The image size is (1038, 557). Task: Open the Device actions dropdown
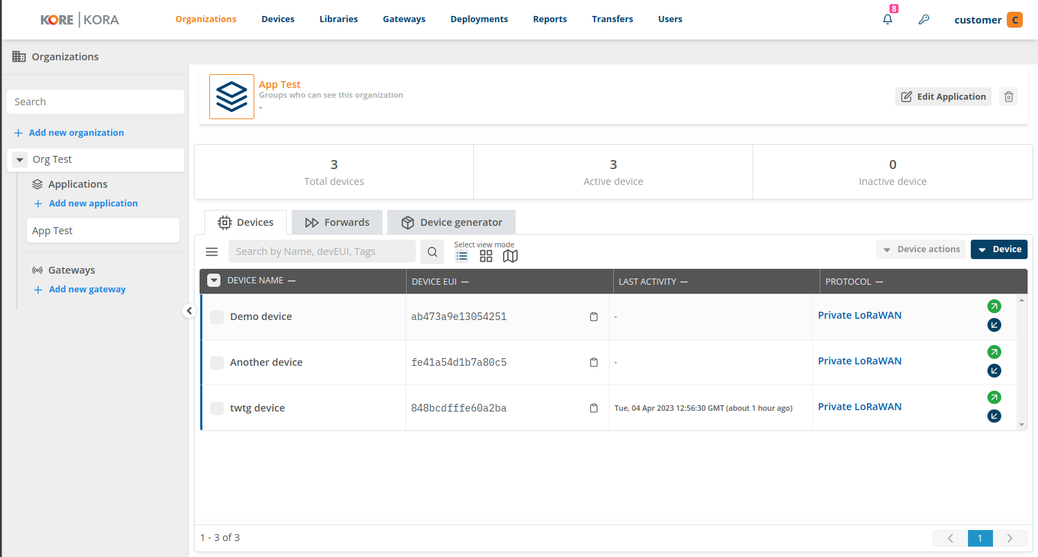[921, 249]
